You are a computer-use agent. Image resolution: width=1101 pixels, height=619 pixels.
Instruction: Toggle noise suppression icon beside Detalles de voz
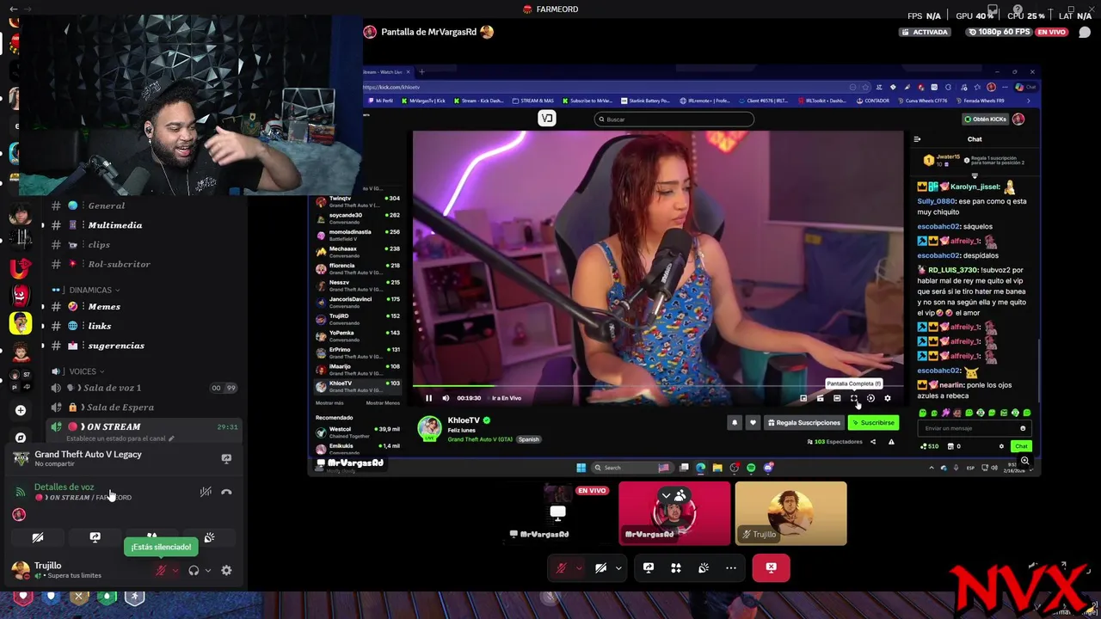(206, 492)
